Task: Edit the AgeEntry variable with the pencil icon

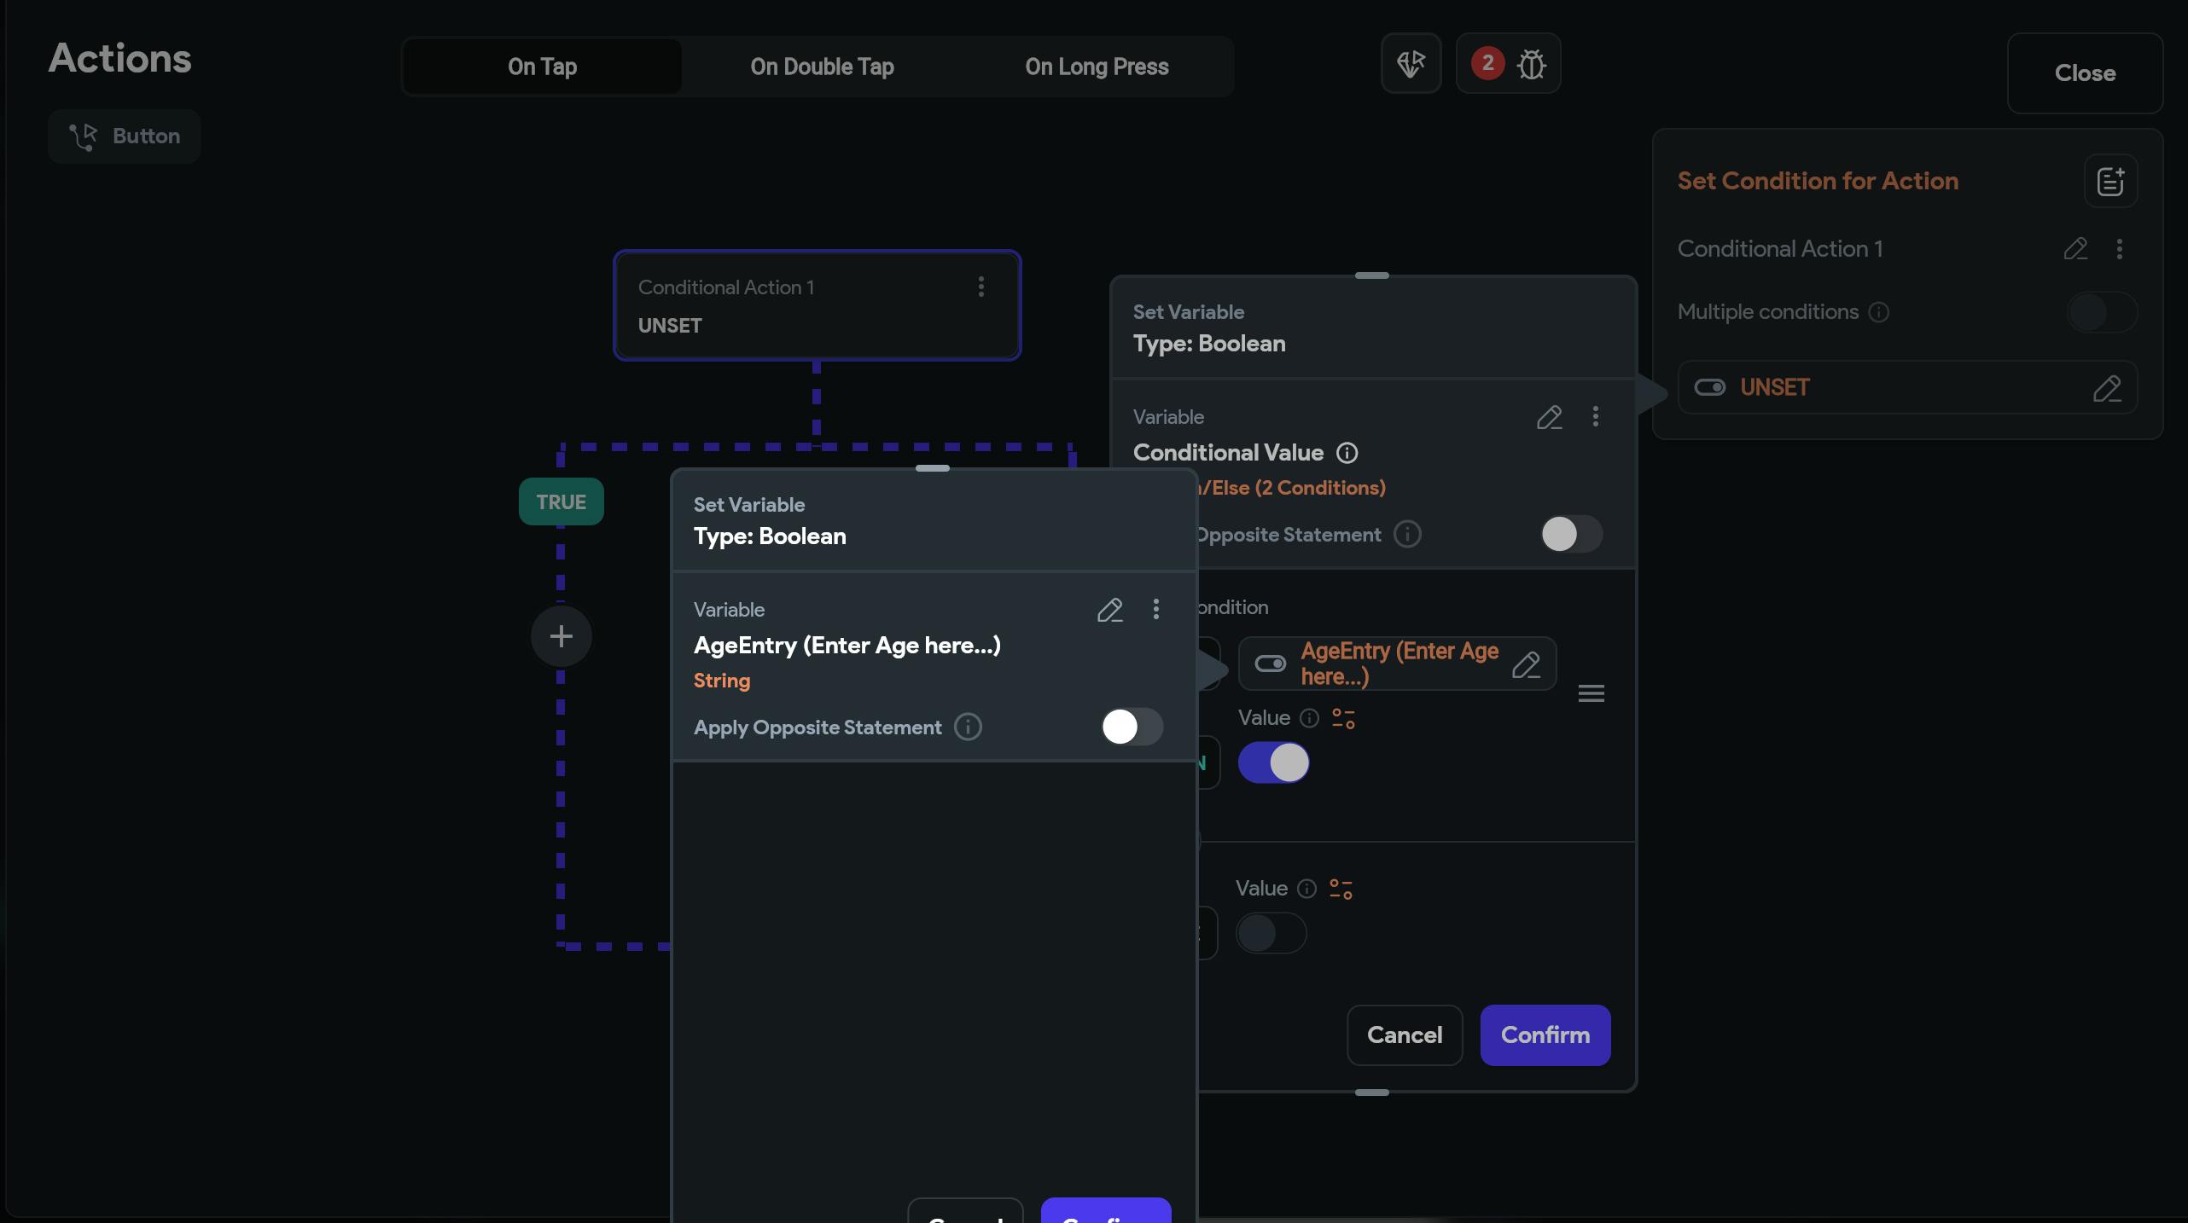Action: 1109,611
